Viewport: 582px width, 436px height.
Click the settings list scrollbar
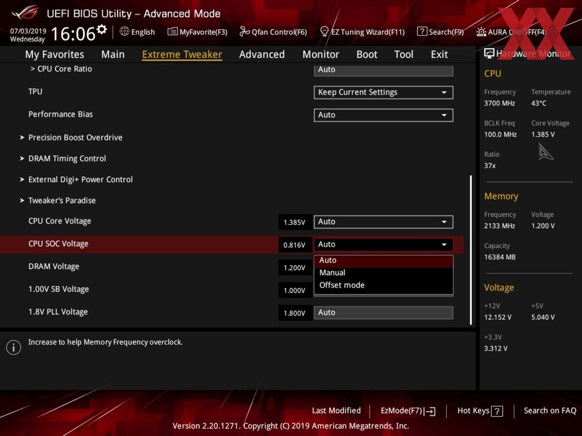coord(471,250)
